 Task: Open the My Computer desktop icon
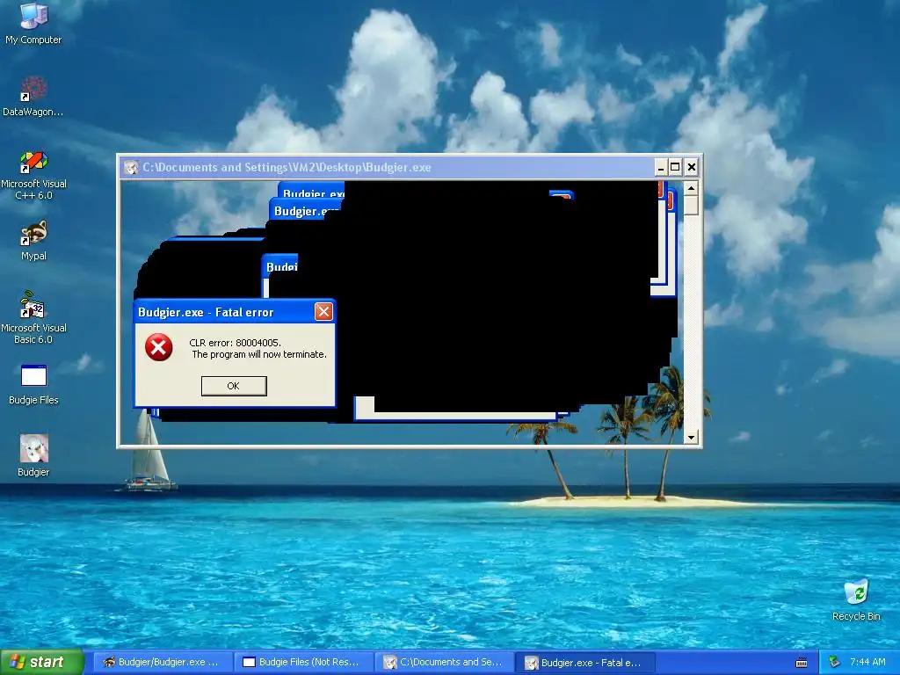point(33,23)
